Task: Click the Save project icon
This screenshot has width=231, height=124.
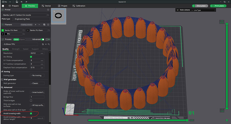Action: [17, 2]
